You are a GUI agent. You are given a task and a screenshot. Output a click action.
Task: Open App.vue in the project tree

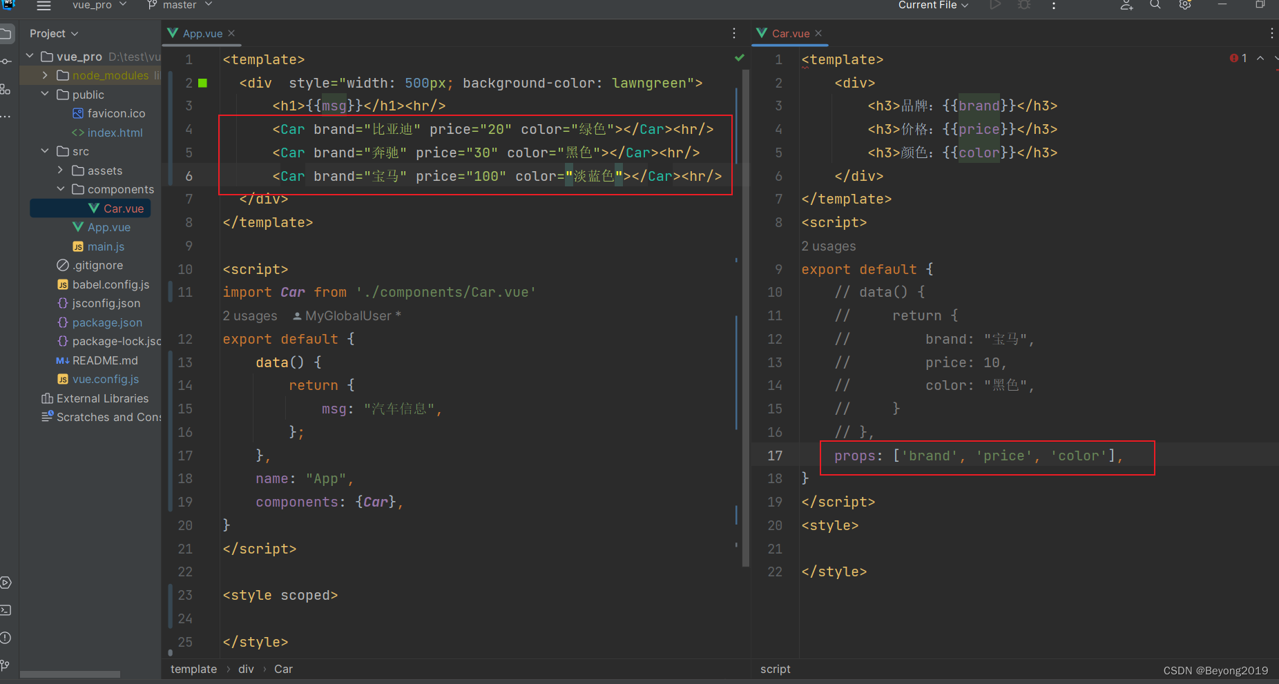pyautogui.click(x=101, y=227)
